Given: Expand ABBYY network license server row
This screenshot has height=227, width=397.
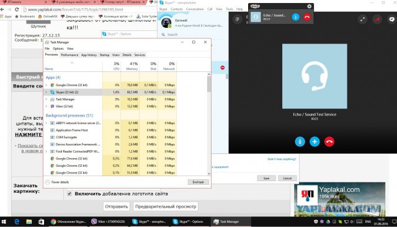Looking at the screenshot, I should click(x=47, y=123).
